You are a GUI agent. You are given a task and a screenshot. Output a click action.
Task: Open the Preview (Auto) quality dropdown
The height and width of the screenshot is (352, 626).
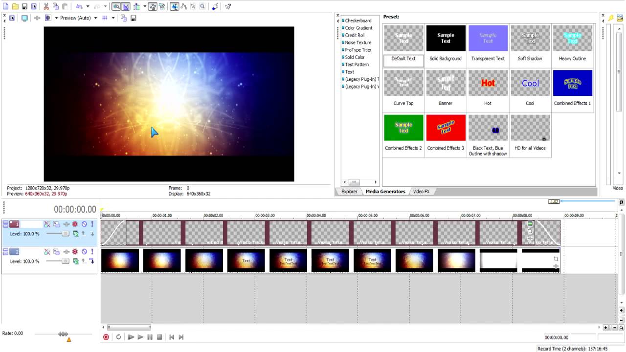(x=95, y=18)
